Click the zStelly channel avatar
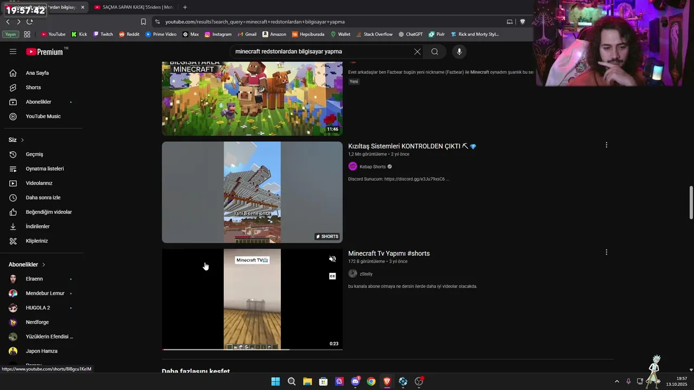Viewport: 694px width, 390px height. [x=352, y=274]
